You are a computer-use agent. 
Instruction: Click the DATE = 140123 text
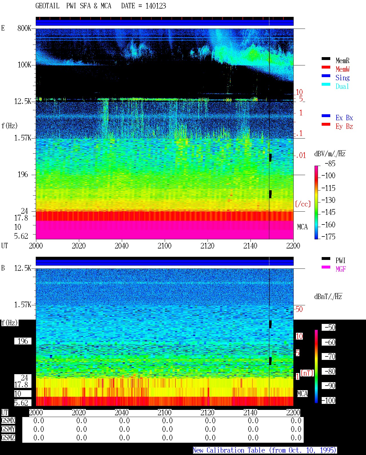144,6
